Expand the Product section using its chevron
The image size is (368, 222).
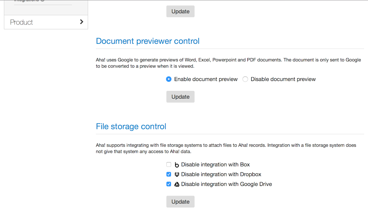pyautogui.click(x=82, y=22)
